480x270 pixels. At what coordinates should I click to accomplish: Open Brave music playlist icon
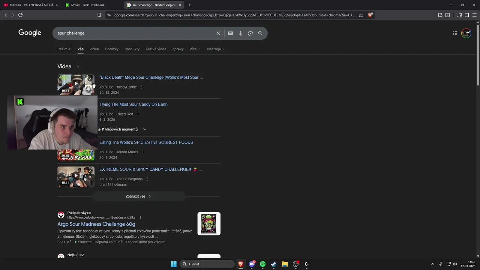tap(459, 15)
